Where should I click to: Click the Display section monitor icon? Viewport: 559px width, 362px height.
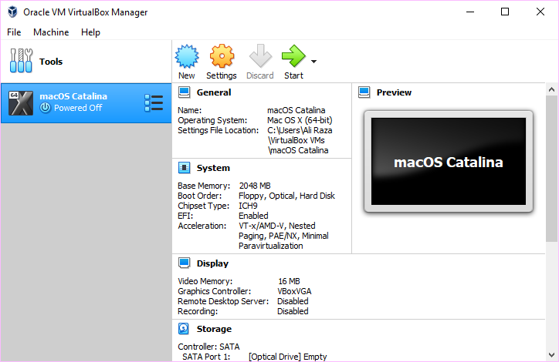point(185,263)
